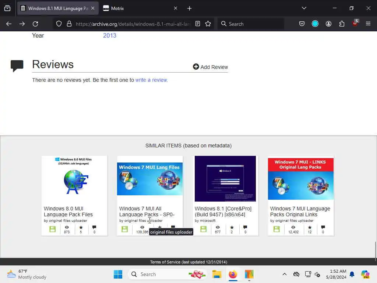The height and width of the screenshot is (283, 377).
Task: Open Windows 7 MUI LINKS Original Lang Packs thumbnail
Action: click(x=301, y=179)
